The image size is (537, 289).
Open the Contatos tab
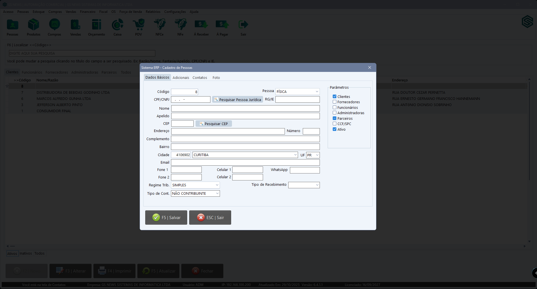click(200, 78)
